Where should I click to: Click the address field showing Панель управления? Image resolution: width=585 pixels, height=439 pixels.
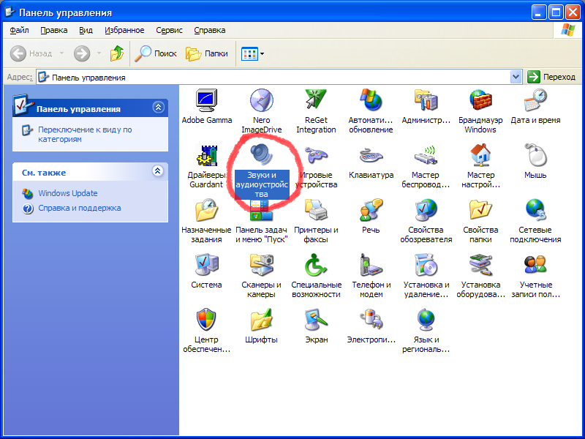pos(273,78)
